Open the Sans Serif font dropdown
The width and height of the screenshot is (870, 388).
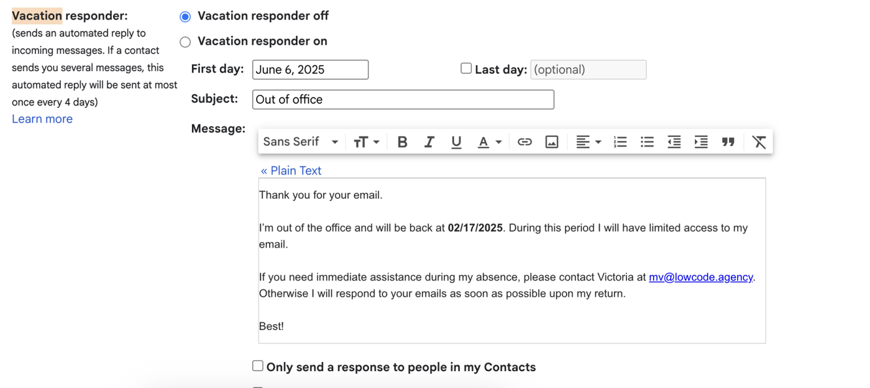coord(300,142)
